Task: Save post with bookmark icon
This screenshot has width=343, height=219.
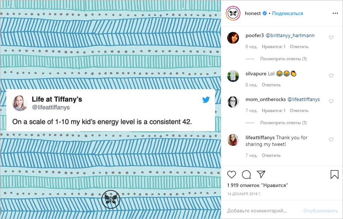Action: coord(334,174)
